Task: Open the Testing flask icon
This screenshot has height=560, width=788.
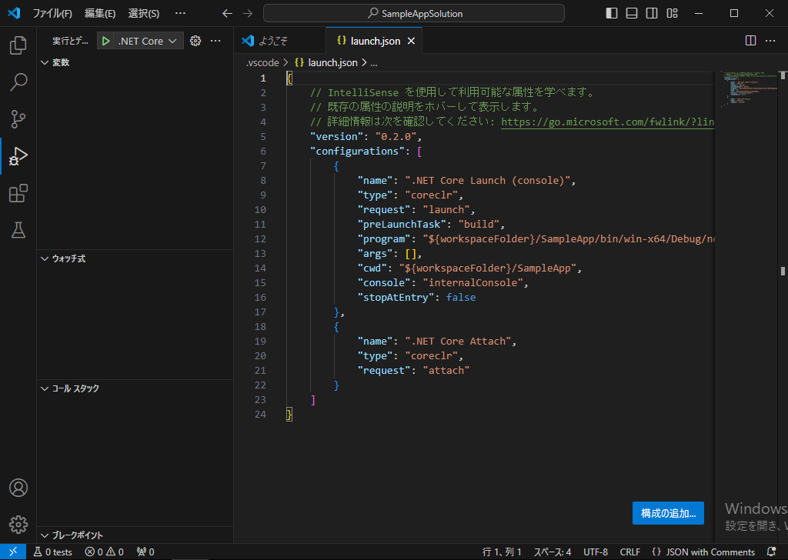Action: tap(18, 230)
